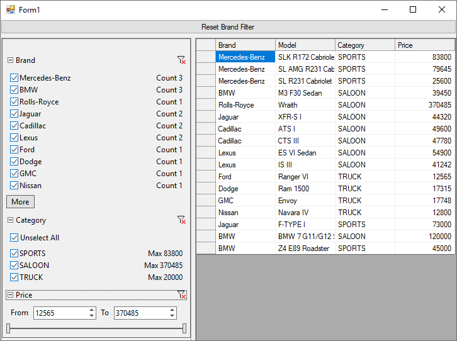Sort grid by the Model column header
457x341 pixels.
pos(305,45)
